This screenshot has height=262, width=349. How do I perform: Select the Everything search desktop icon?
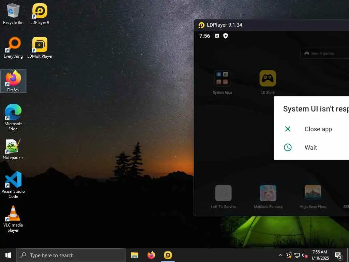coord(13,48)
